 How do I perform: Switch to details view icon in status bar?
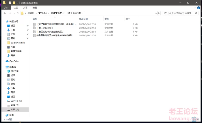(x=194, y=119)
